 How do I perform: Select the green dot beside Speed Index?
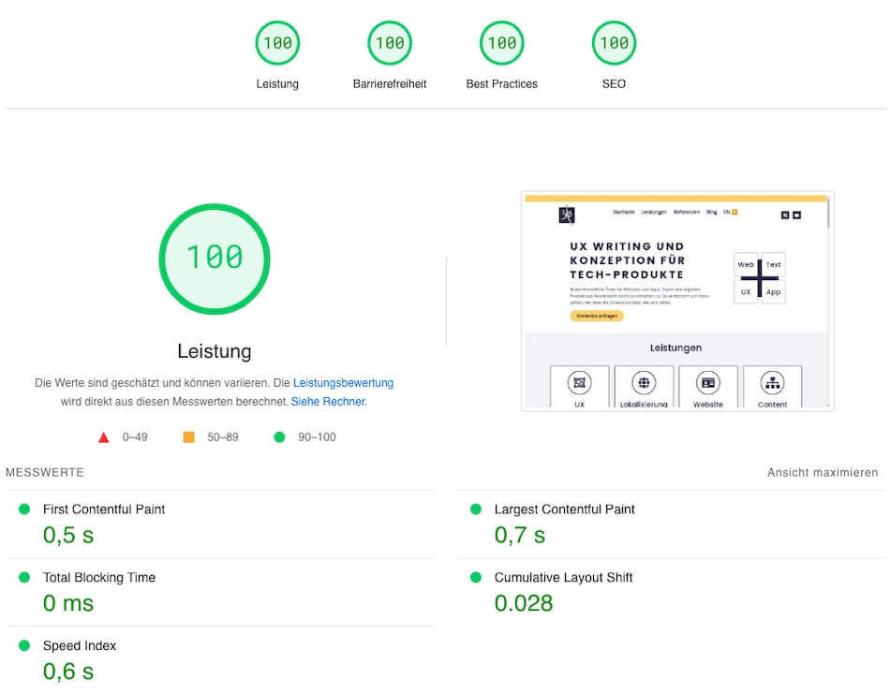pyautogui.click(x=24, y=645)
